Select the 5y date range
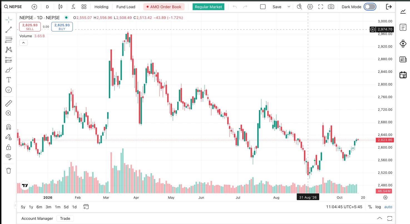The height and width of the screenshot is (224, 410). tap(23, 207)
